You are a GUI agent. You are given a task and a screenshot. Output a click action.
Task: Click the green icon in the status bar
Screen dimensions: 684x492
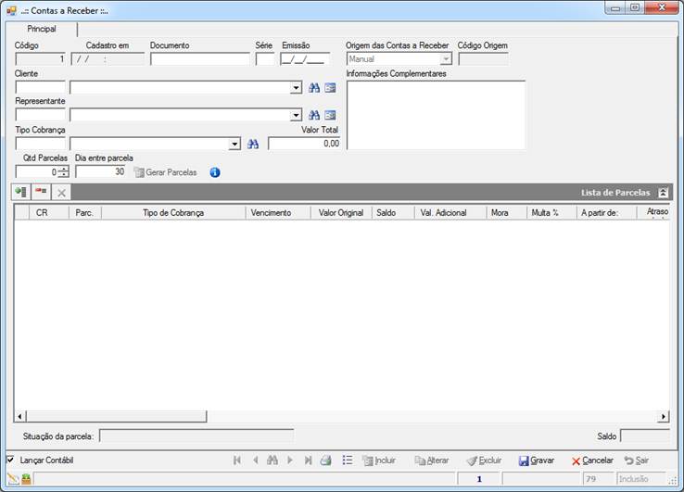coord(26,479)
